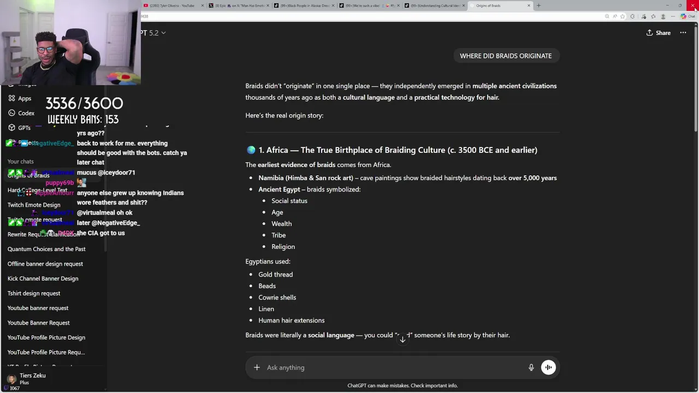Screen dimensions: 699x393
Task: Click the Codex terminal icon
Action: [11, 113]
